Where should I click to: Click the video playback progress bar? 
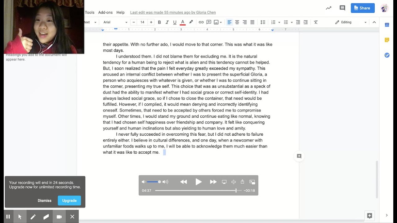click(198, 190)
